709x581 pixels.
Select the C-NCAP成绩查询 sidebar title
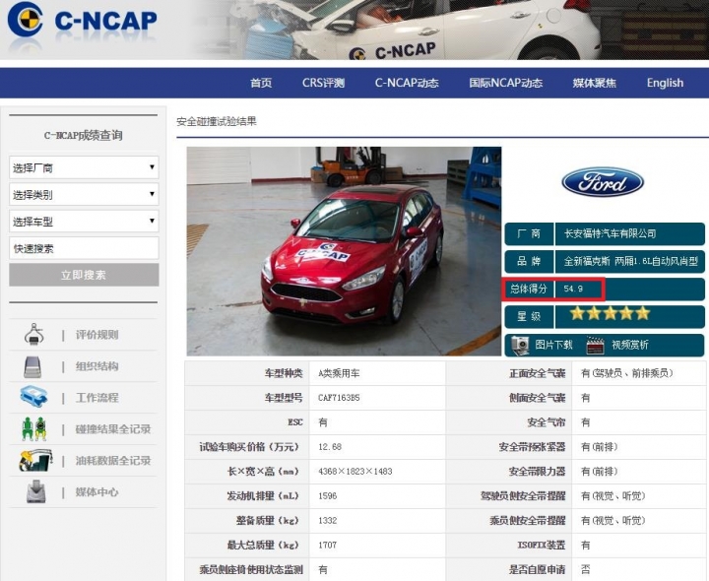click(x=84, y=135)
